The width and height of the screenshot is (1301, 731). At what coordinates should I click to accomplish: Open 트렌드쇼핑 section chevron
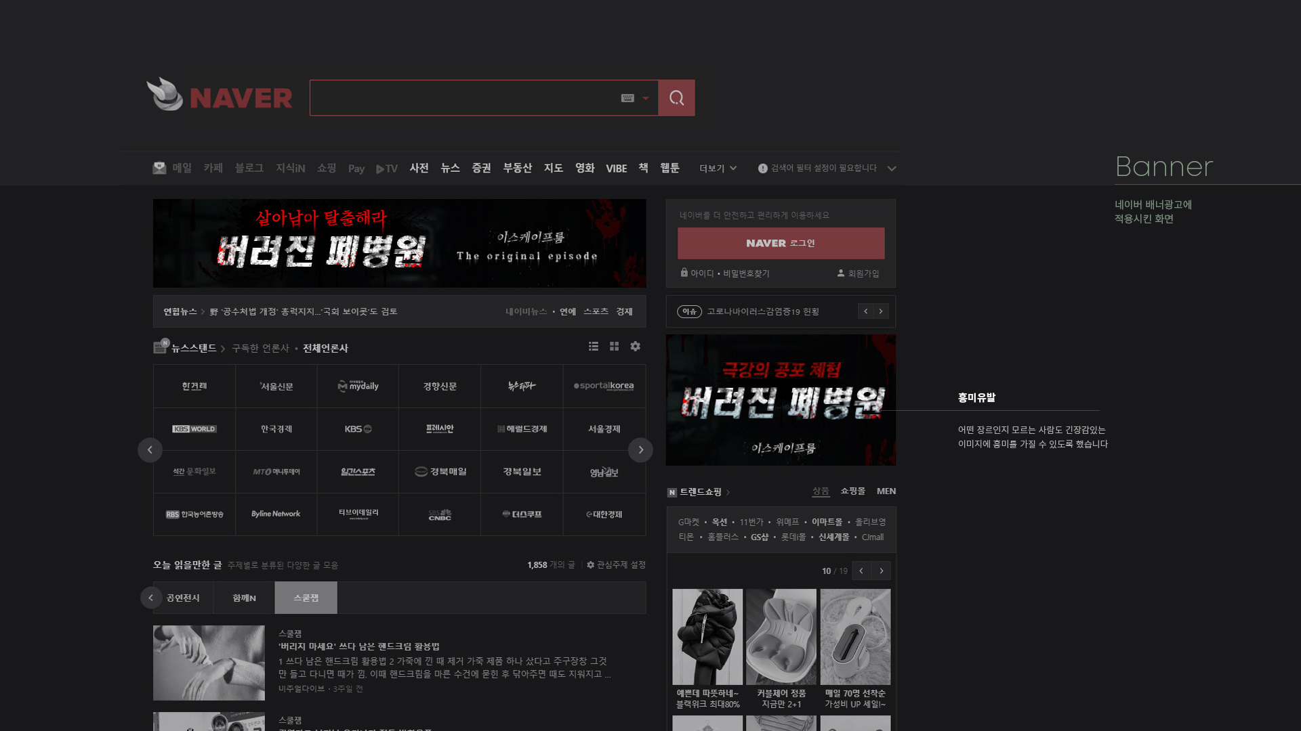tap(728, 492)
